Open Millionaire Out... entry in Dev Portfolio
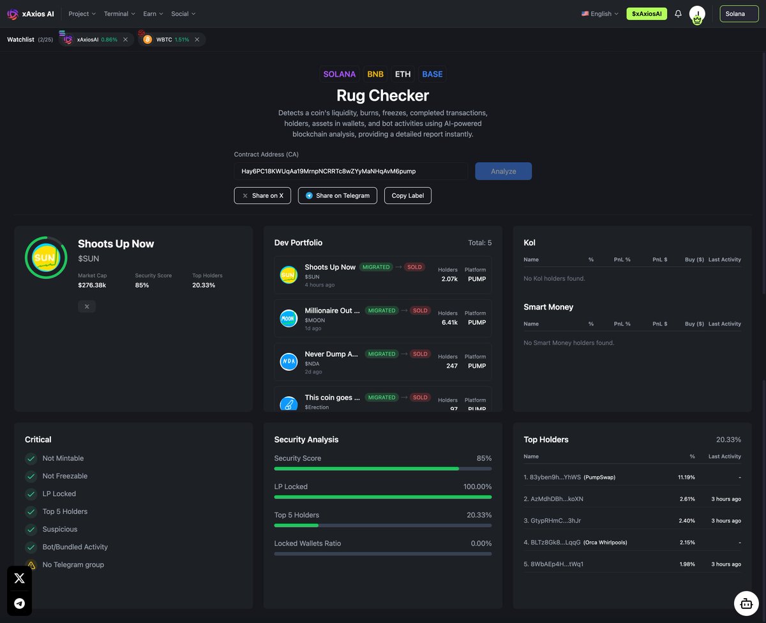Viewport: 766px width, 623px height. click(x=383, y=319)
